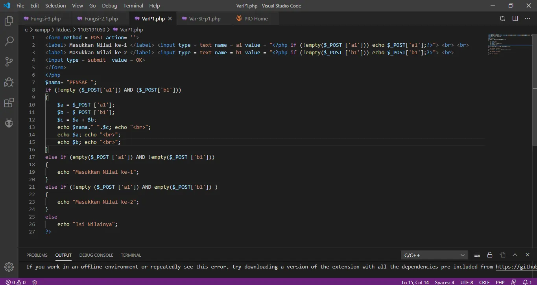The width and height of the screenshot is (537, 285).
Task: Close the VarP1.php editor tab
Action: 170,18
